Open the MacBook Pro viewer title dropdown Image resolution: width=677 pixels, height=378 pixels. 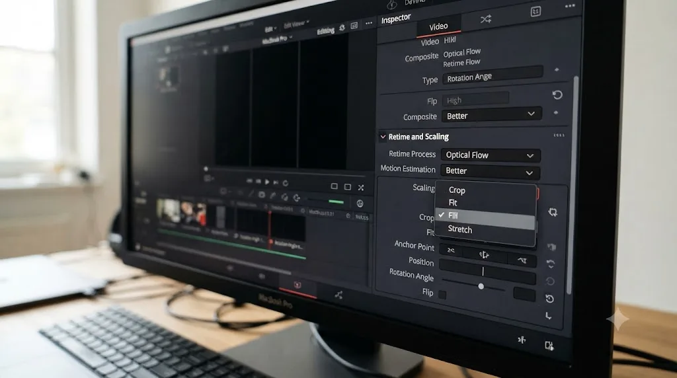click(277, 39)
